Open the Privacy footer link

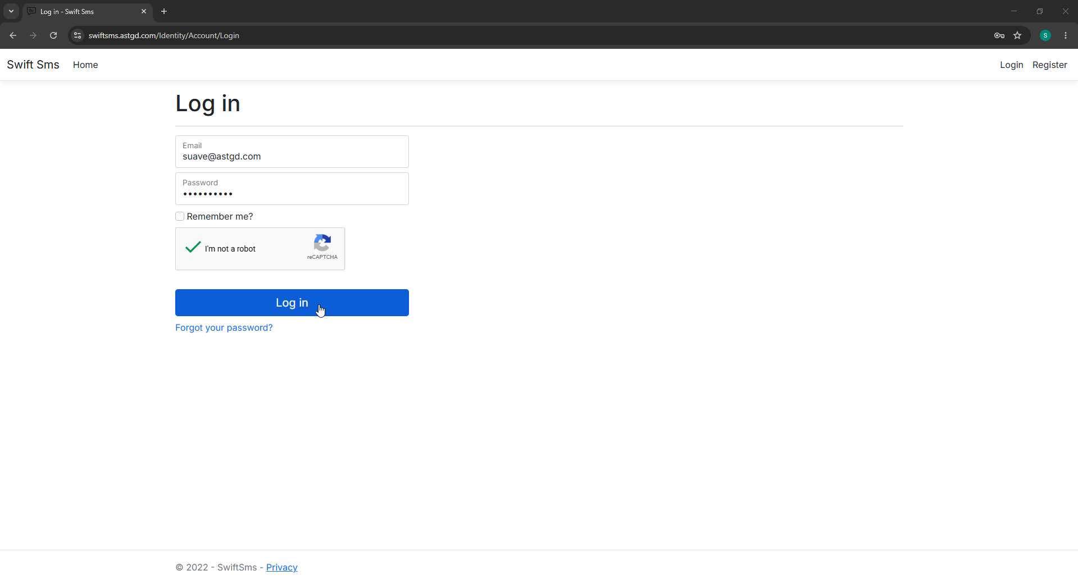coord(281,567)
